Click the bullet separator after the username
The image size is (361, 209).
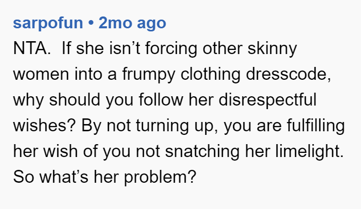(91, 23)
